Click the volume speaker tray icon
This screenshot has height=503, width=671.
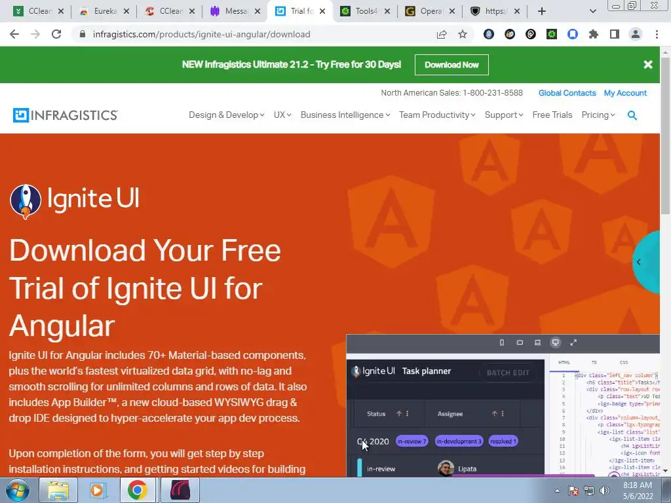(x=605, y=491)
